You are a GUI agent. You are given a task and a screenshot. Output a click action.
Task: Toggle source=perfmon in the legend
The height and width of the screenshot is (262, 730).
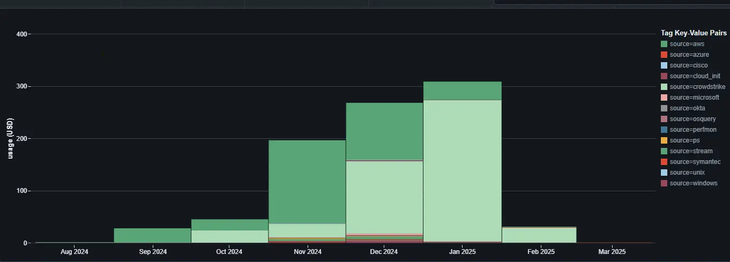pos(692,130)
